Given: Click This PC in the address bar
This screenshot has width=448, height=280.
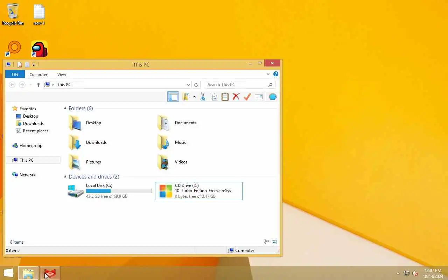Looking at the screenshot, I should [64, 85].
